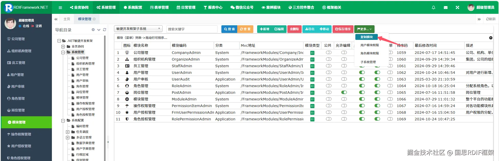
Task: Click the 导出 export button
Action: pos(310,29)
